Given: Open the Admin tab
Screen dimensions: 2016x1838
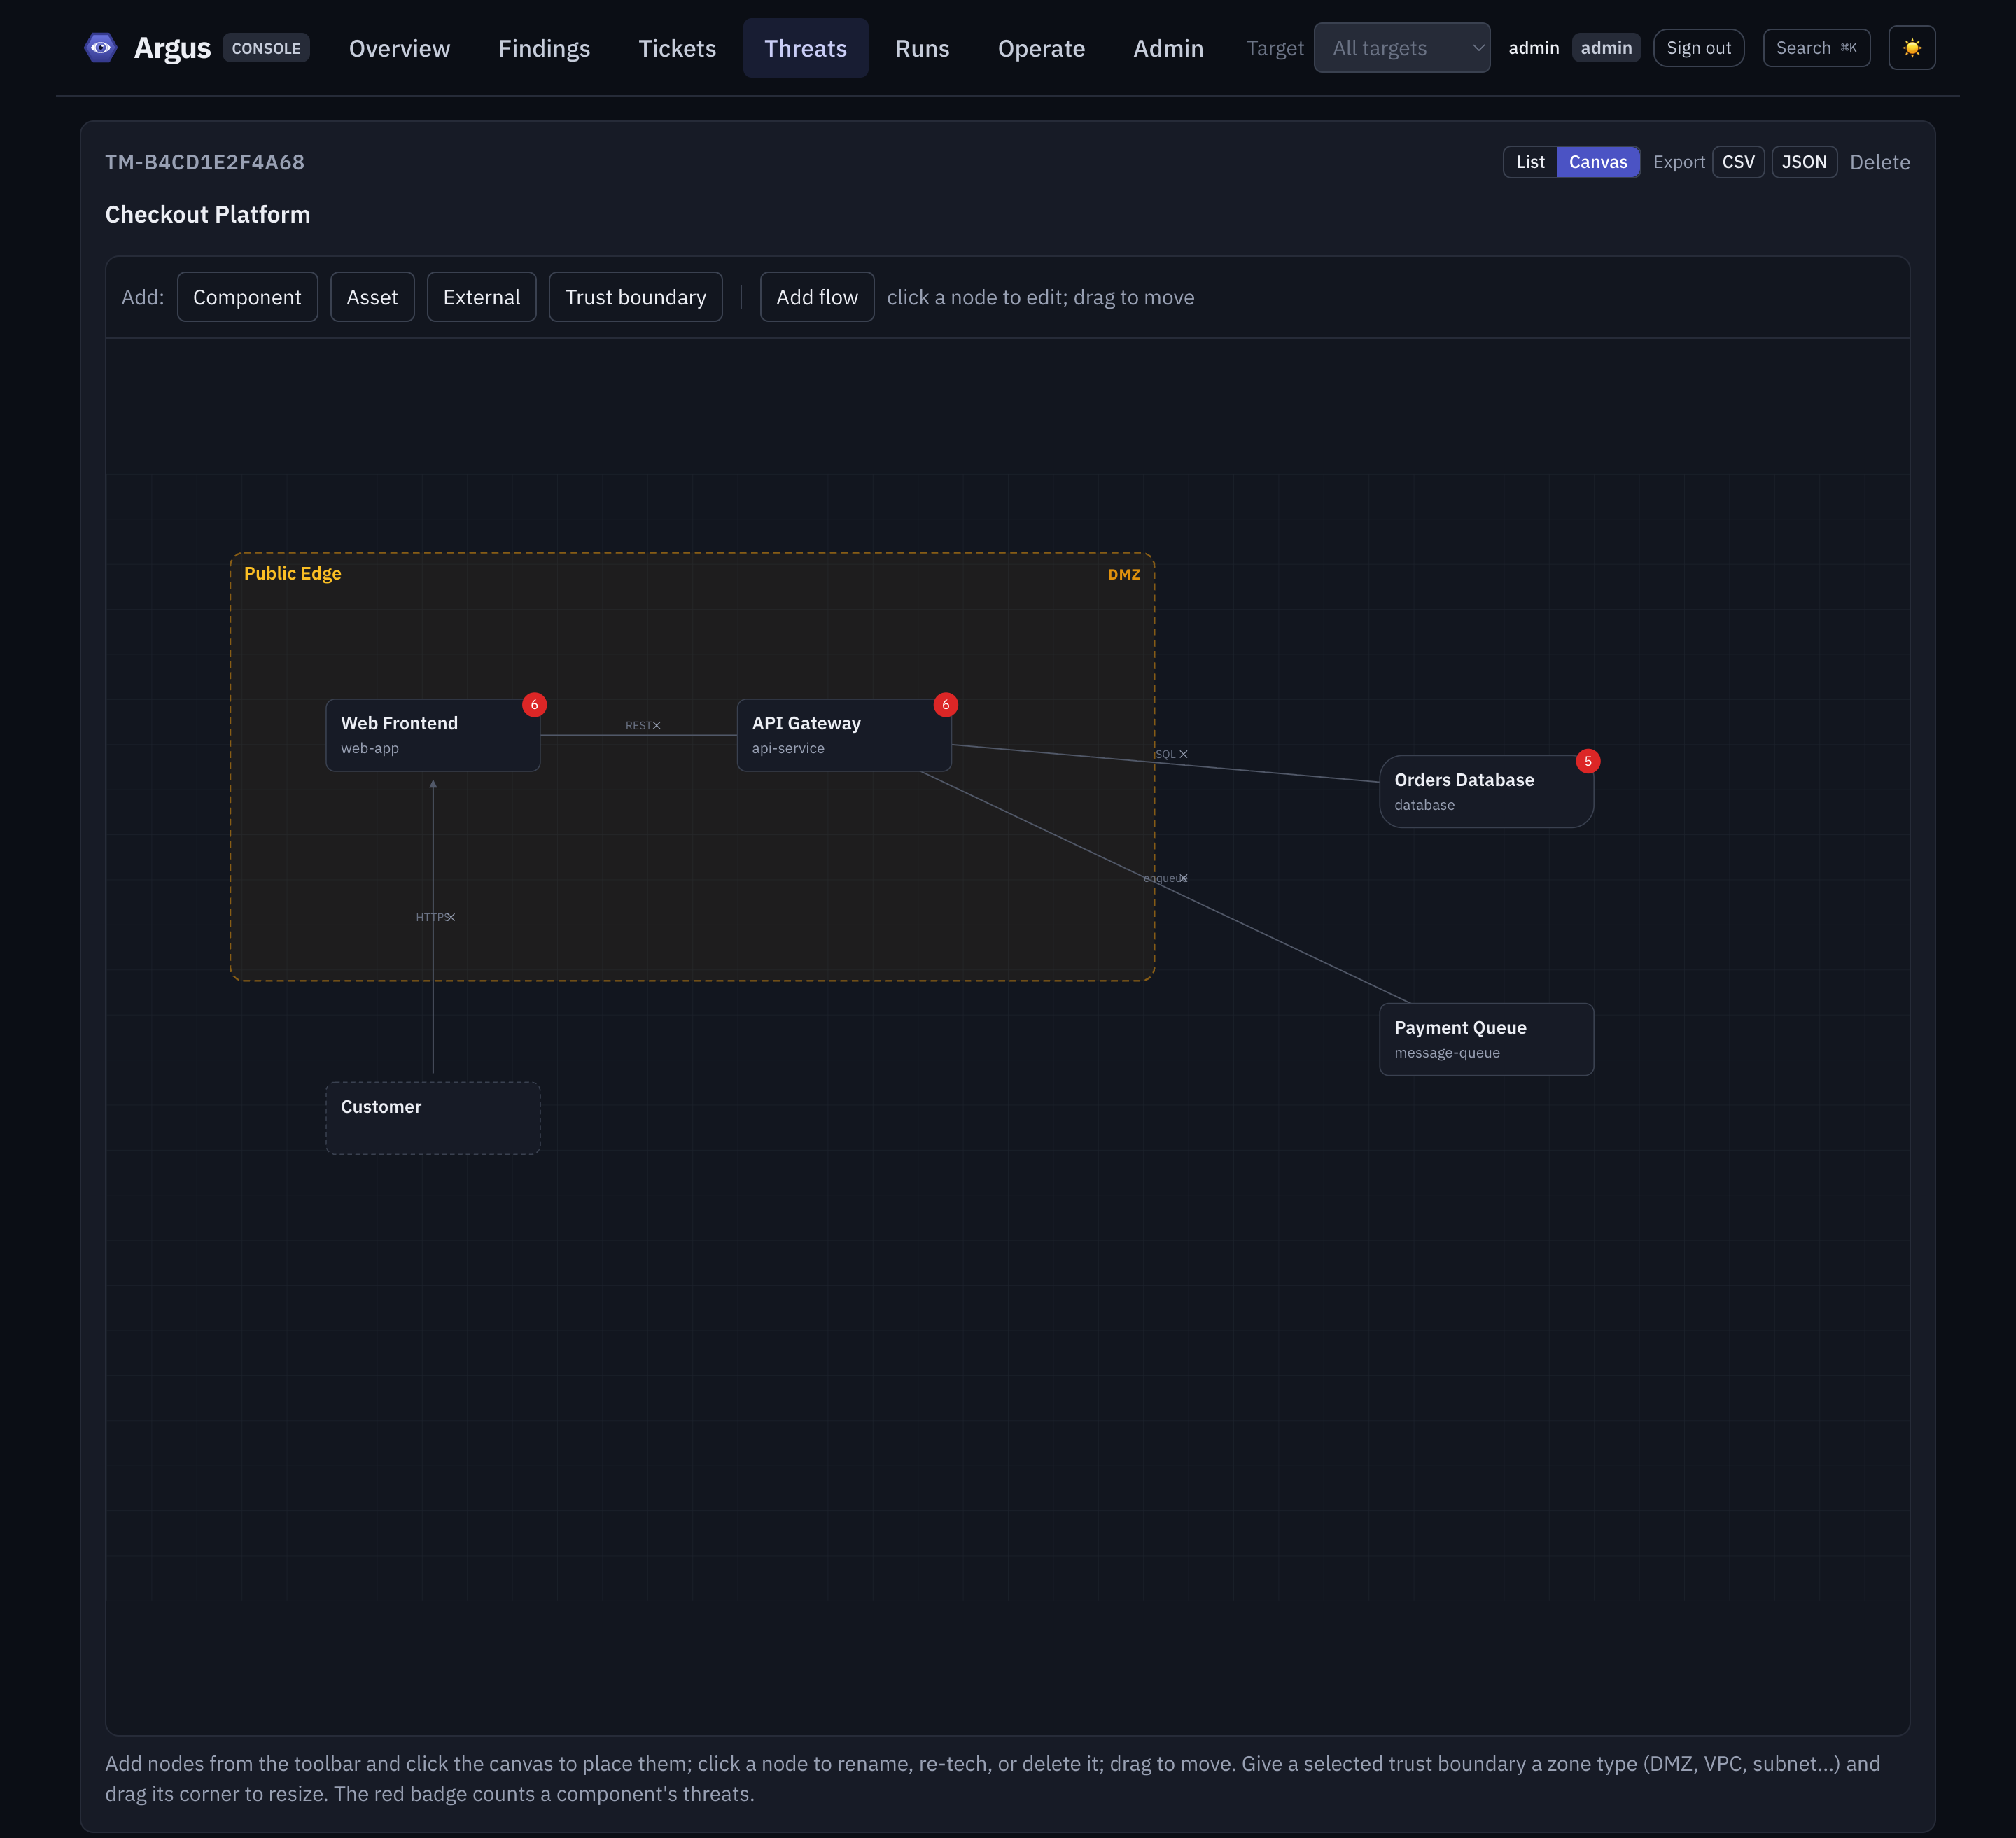Looking at the screenshot, I should (1168, 48).
